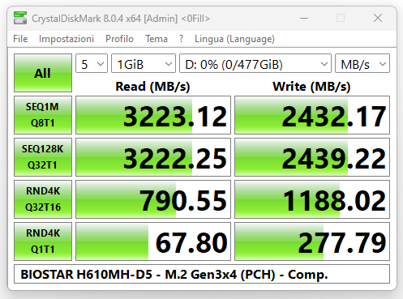Start the SEQ128K Q32T1 test
403x299 pixels.
tap(43, 157)
